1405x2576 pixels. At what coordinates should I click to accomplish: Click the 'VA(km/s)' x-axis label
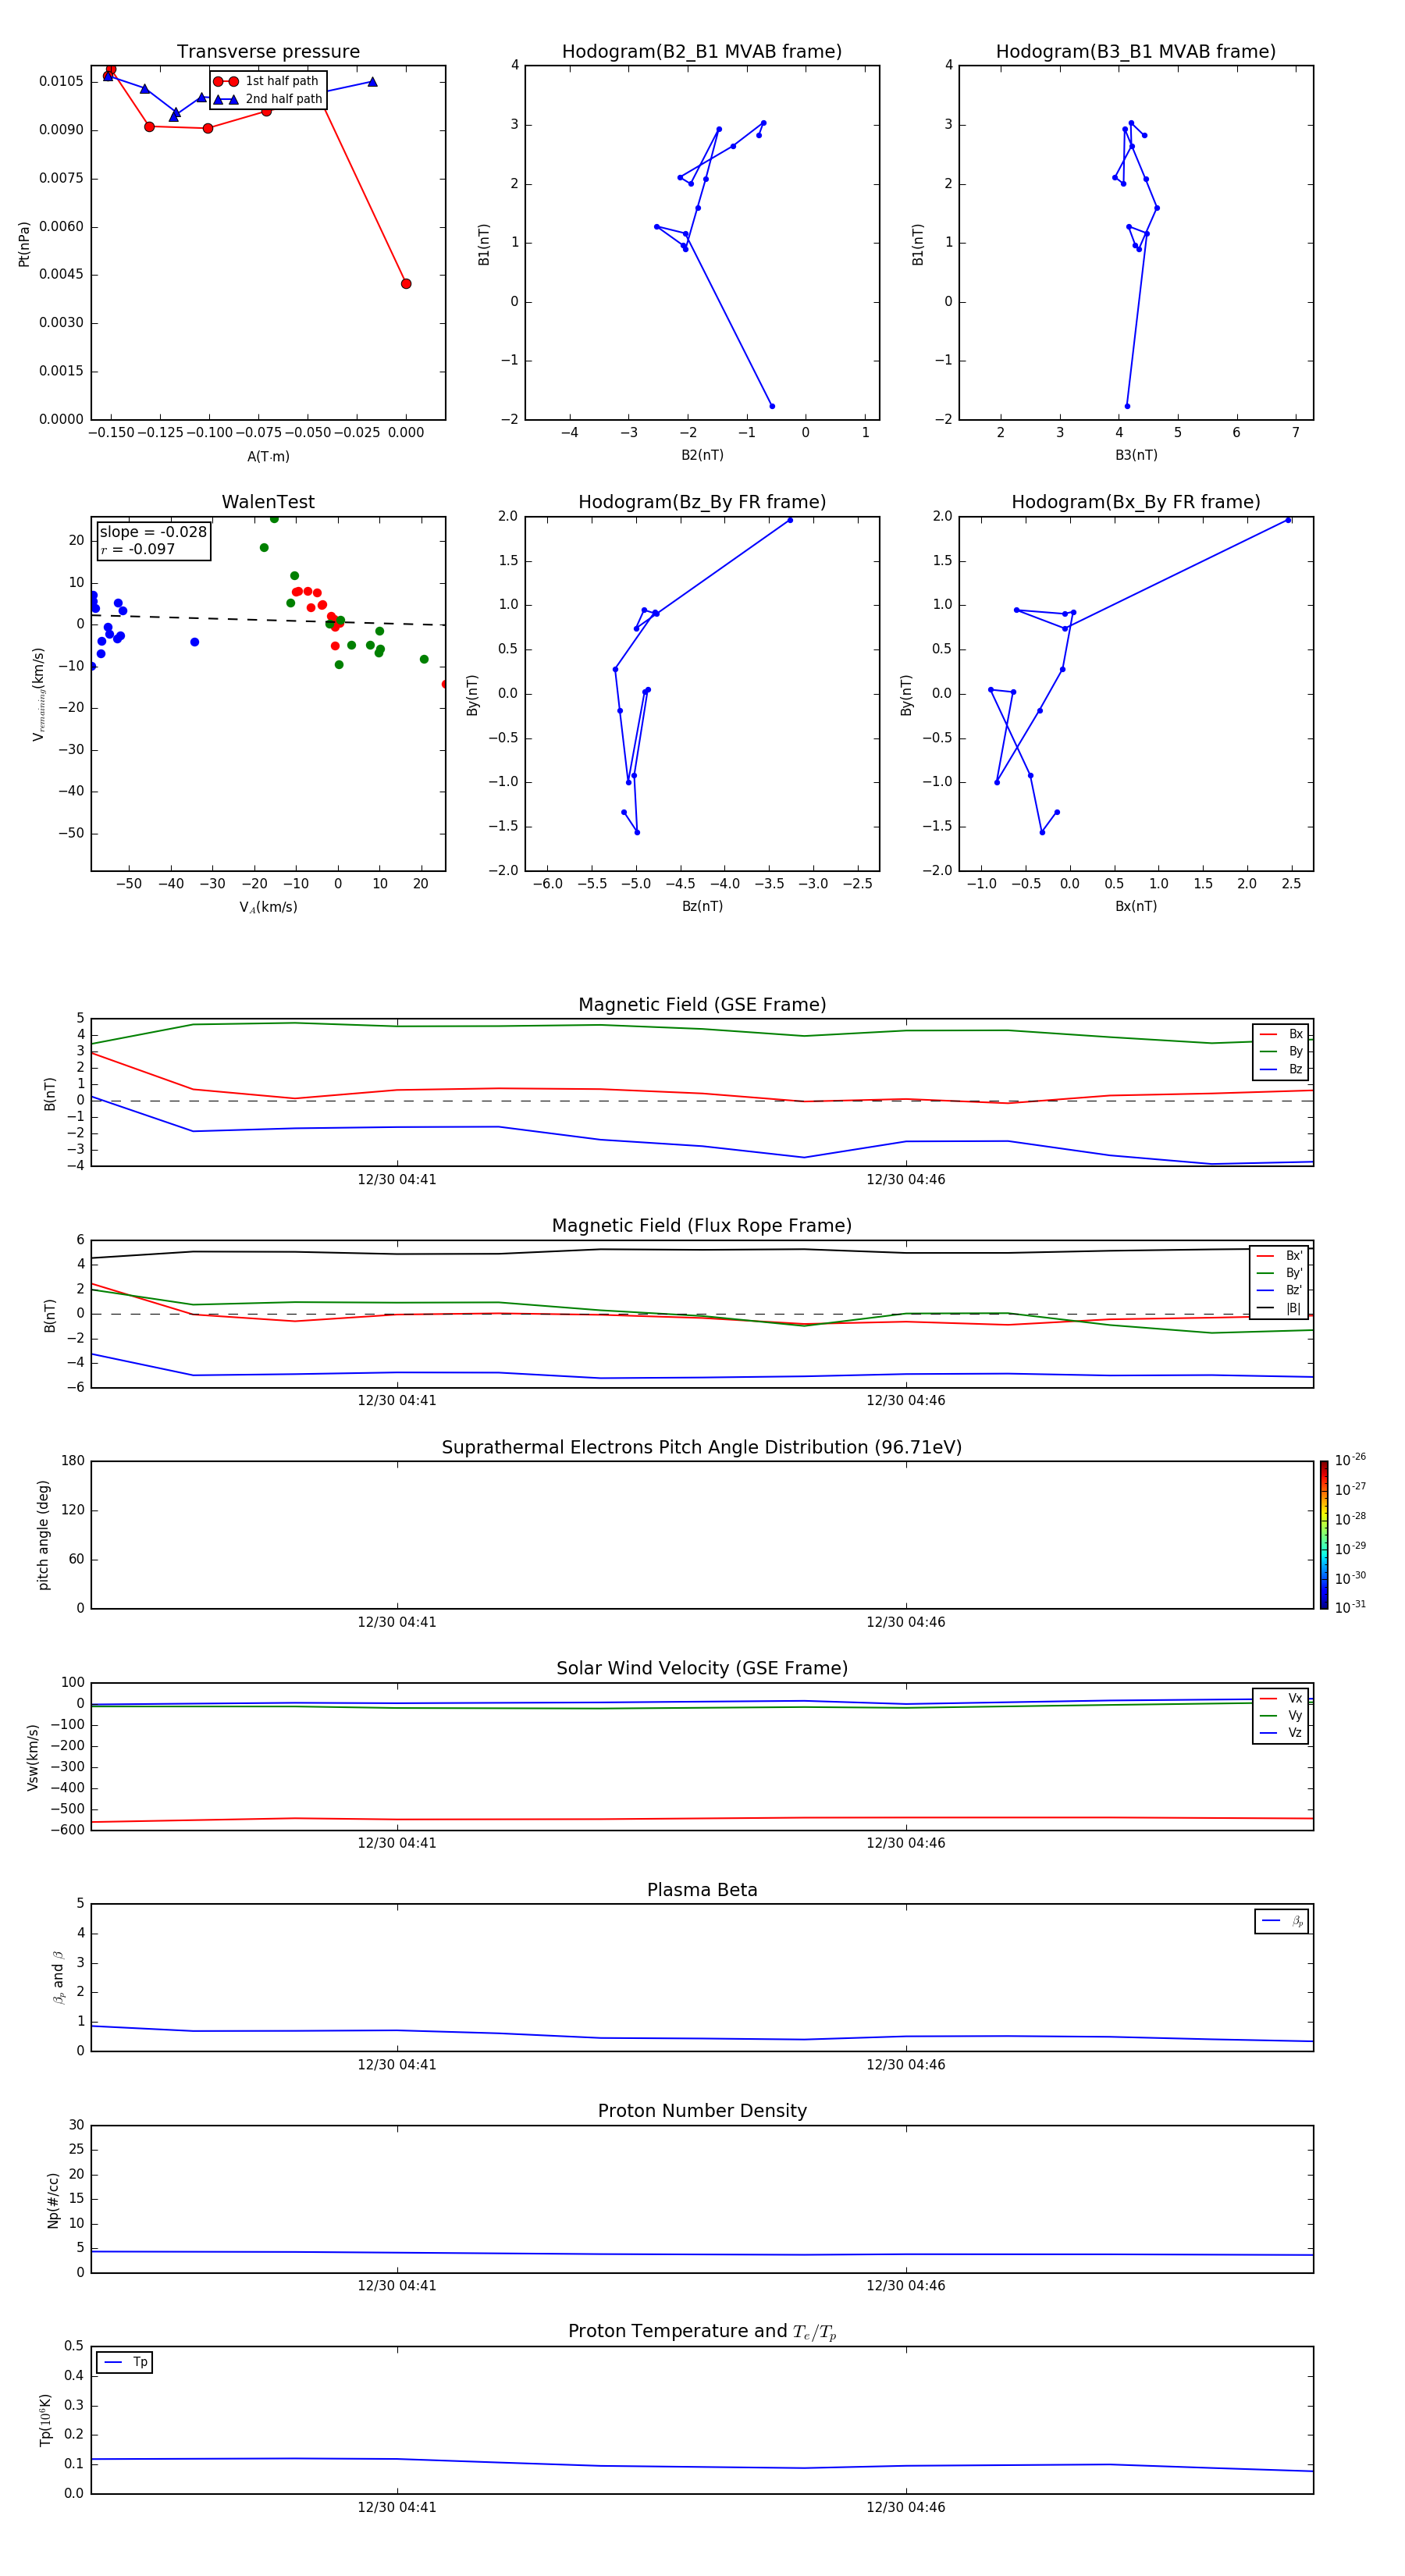[x=268, y=907]
